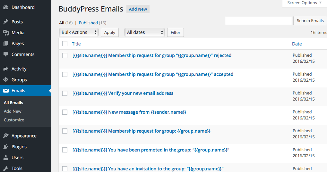This screenshot has height=172, width=327.
Task: Click the Search Emails button
Action: (x=310, y=20)
